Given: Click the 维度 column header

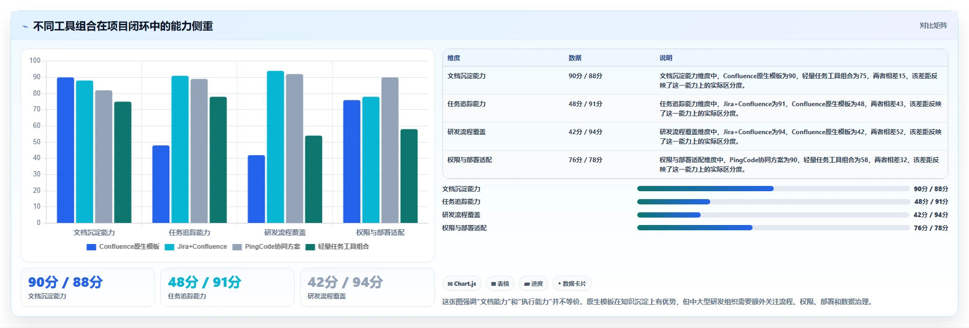Looking at the screenshot, I should (454, 58).
